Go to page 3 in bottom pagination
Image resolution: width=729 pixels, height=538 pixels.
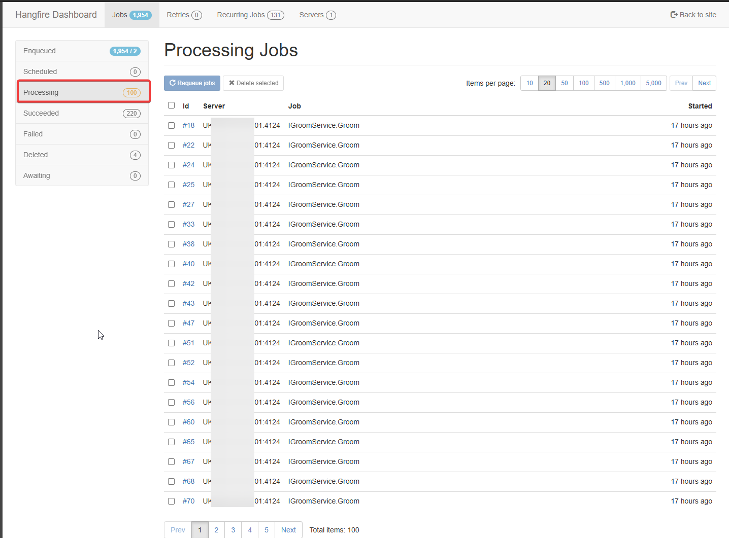coord(233,530)
